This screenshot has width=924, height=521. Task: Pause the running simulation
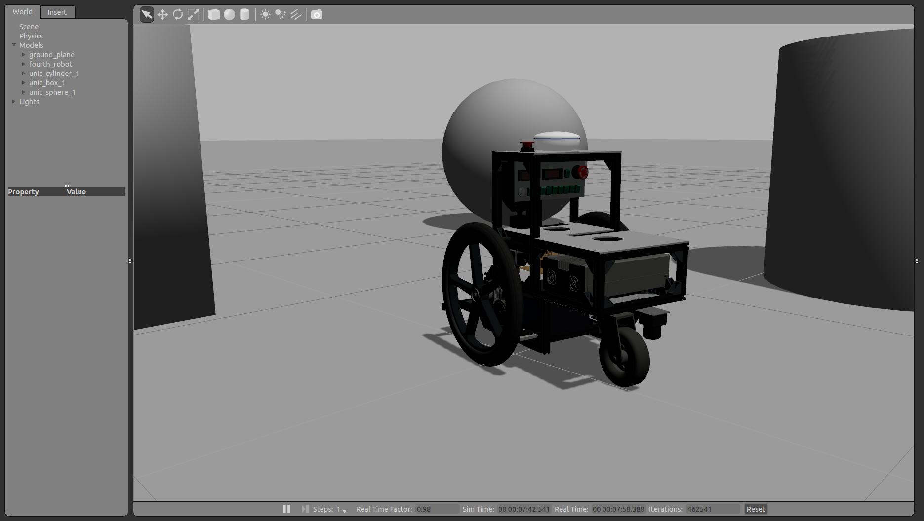(x=286, y=509)
